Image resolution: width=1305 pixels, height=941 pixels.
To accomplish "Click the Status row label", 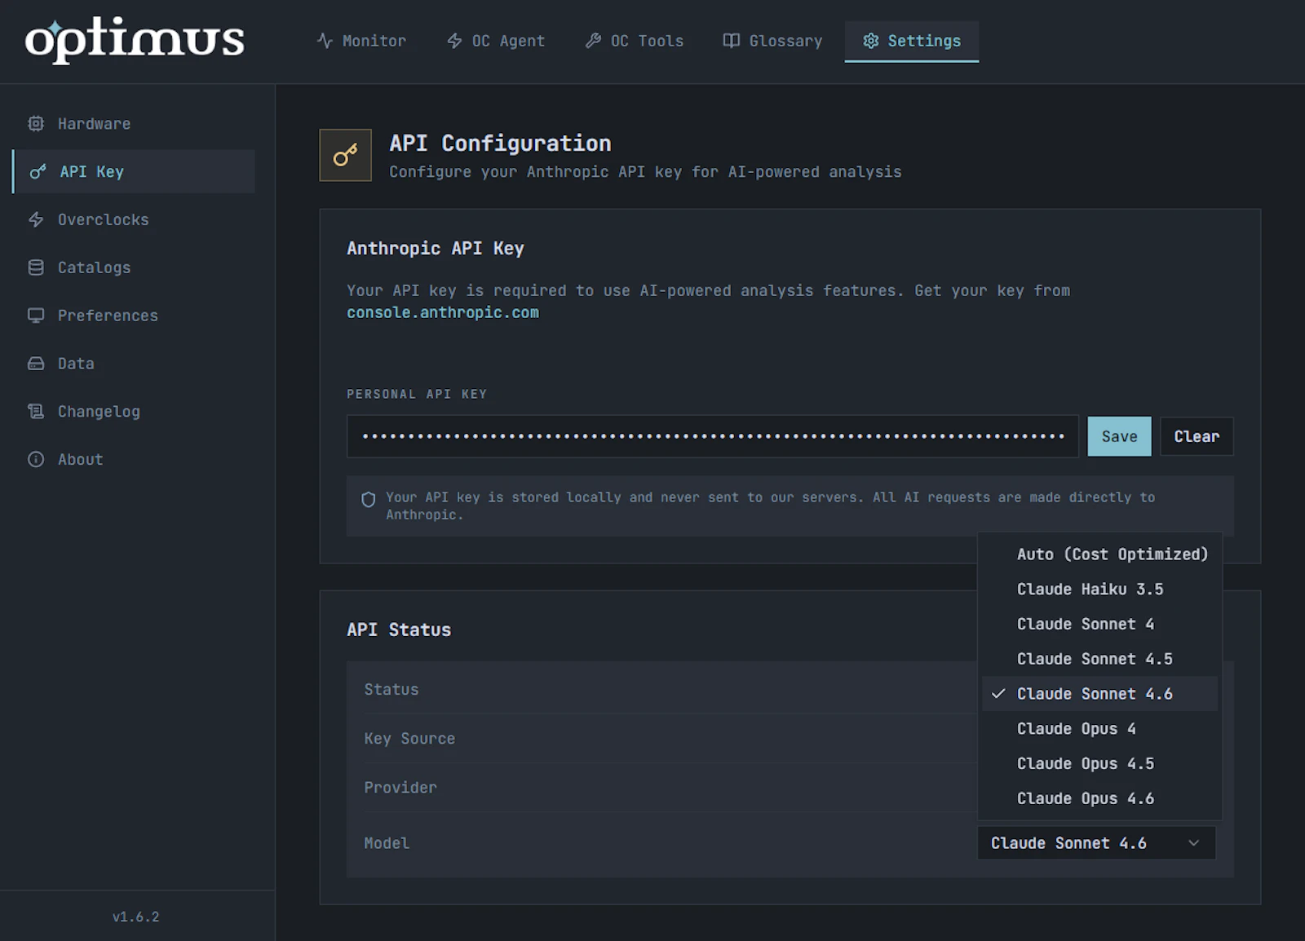I will click(x=391, y=690).
